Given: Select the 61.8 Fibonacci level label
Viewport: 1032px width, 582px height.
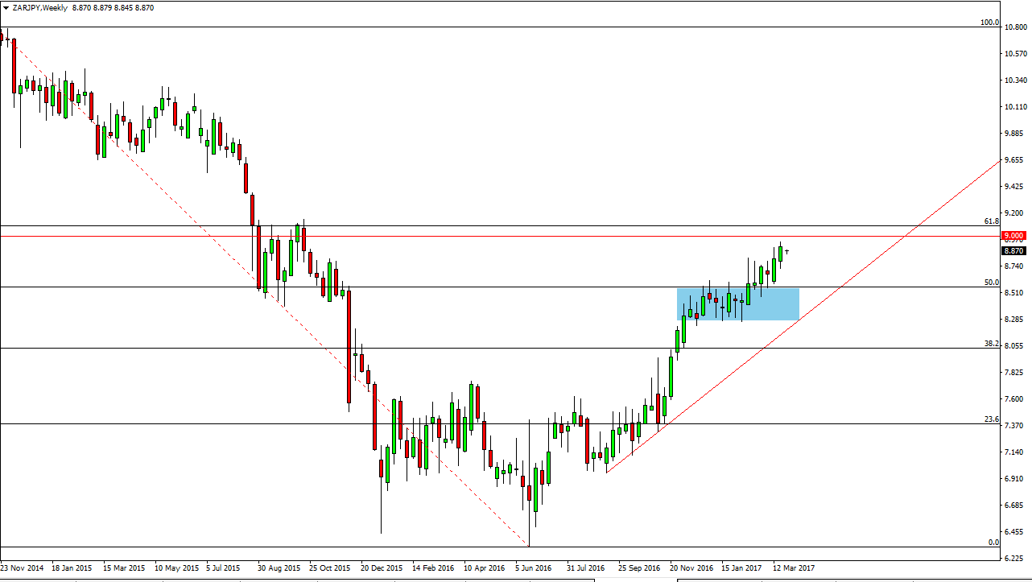Looking at the screenshot, I should click(x=991, y=221).
